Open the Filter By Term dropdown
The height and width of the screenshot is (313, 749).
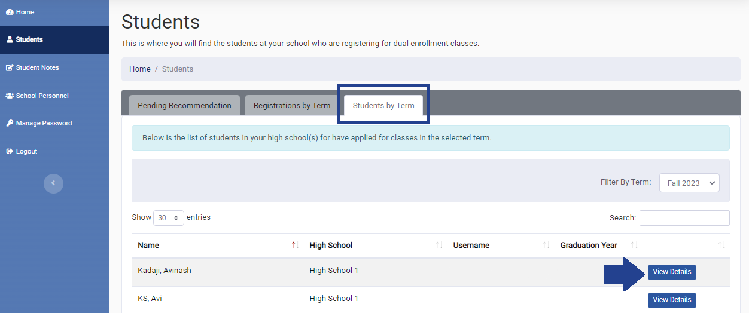pyautogui.click(x=689, y=183)
